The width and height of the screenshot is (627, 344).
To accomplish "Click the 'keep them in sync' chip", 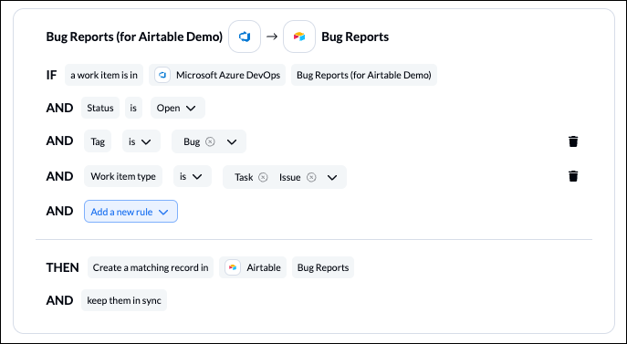I will [x=124, y=300].
